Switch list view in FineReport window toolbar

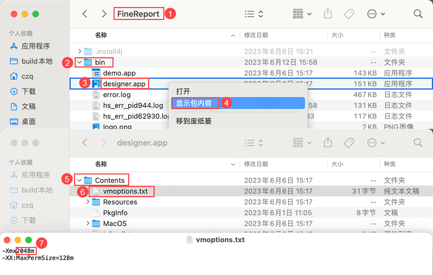pos(254,14)
